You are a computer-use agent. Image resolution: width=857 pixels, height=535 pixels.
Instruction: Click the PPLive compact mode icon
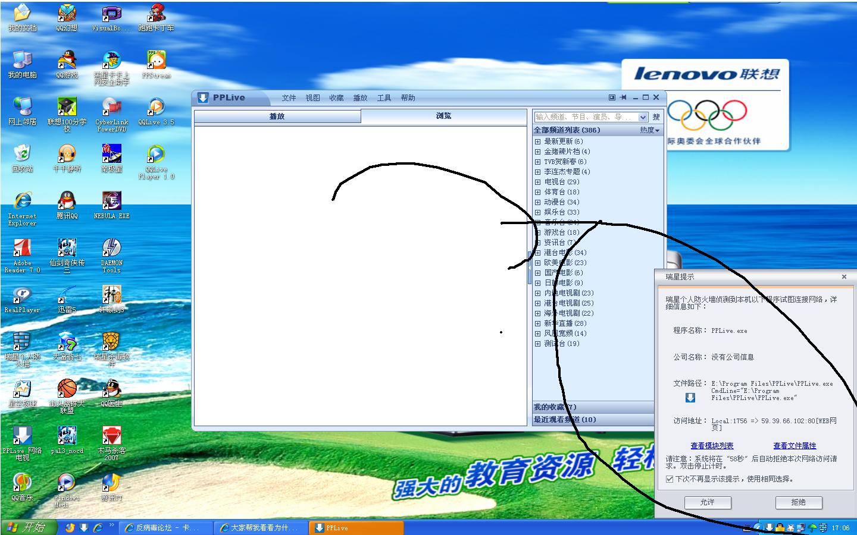coord(612,97)
